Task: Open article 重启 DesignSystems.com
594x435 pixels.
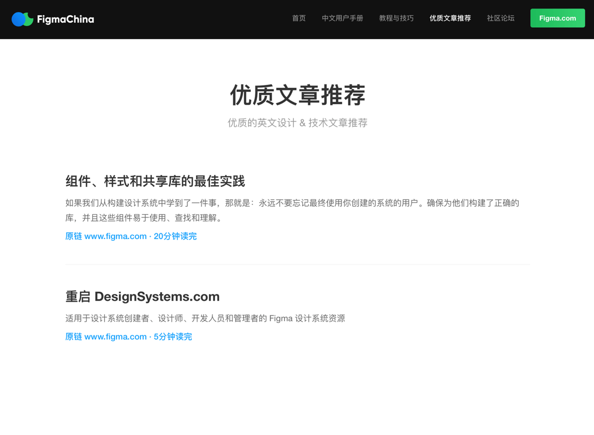Action: (x=143, y=296)
